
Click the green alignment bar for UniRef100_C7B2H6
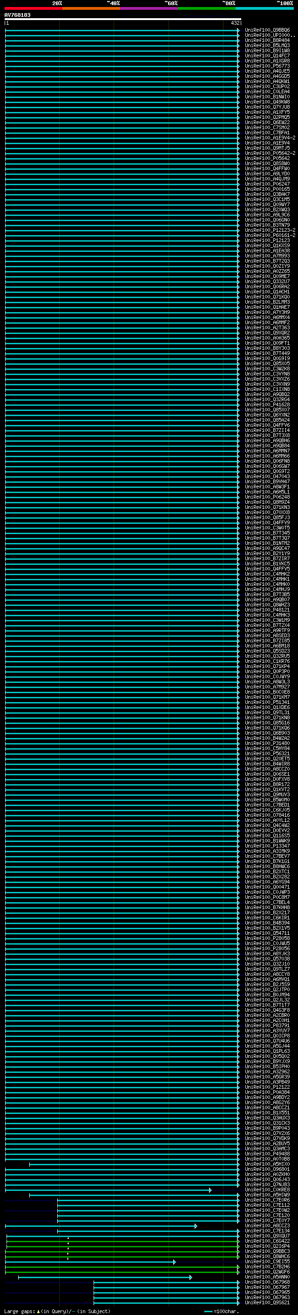coord(122,1266)
